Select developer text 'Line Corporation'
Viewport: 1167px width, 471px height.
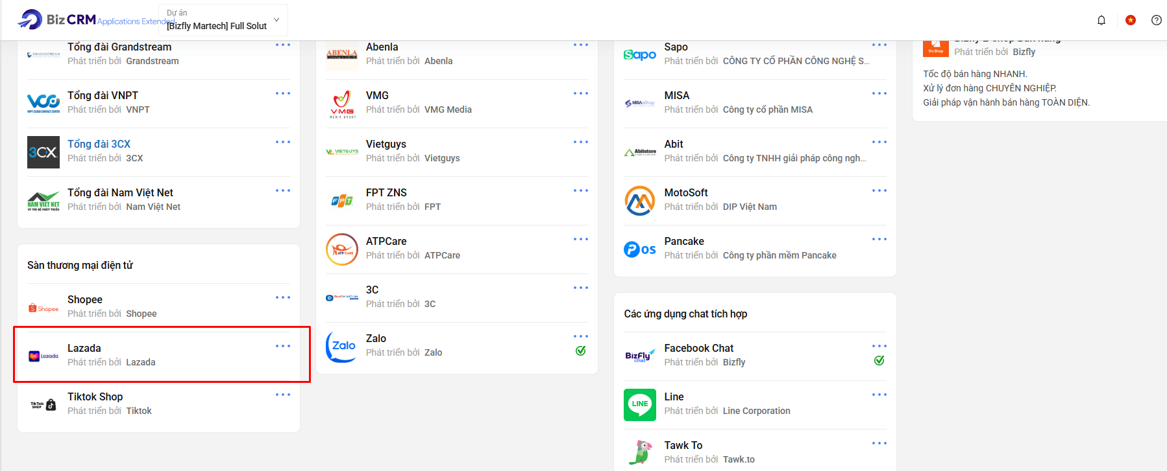pyautogui.click(x=757, y=411)
